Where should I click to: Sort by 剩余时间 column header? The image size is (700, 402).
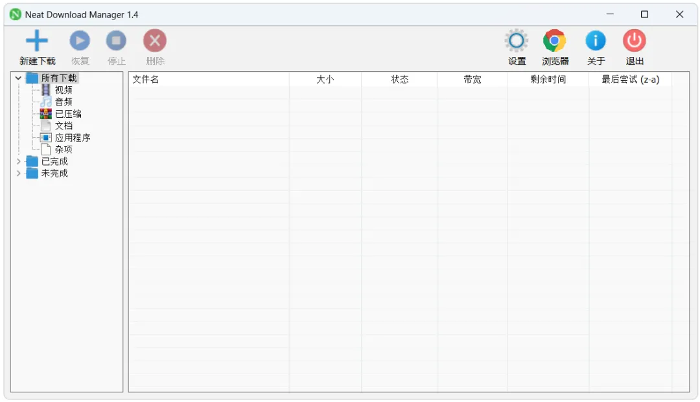[548, 80]
